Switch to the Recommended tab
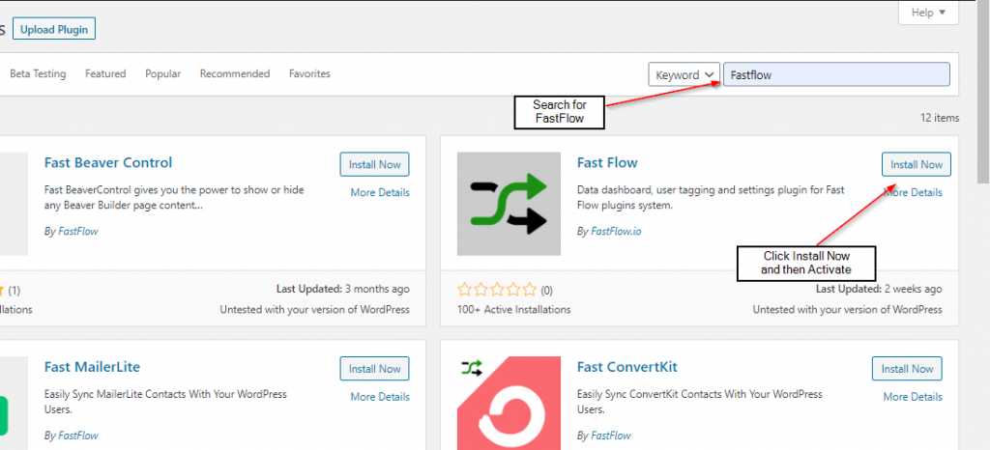The image size is (990, 450). [x=235, y=73]
